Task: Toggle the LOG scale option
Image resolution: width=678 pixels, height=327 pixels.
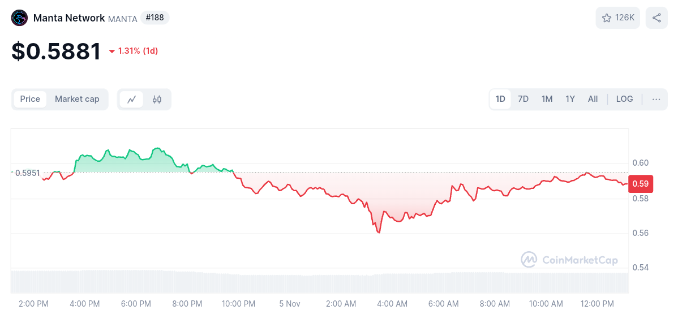Action: pos(624,99)
